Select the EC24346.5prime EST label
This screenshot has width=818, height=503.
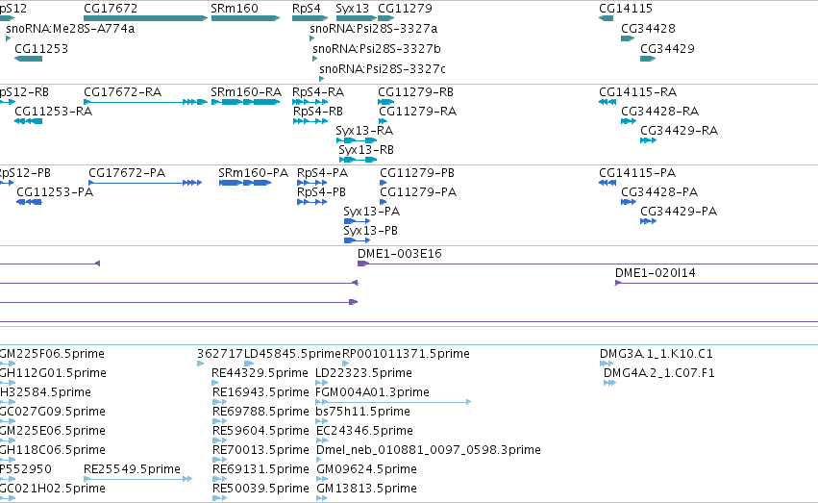[x=364, y=431]
